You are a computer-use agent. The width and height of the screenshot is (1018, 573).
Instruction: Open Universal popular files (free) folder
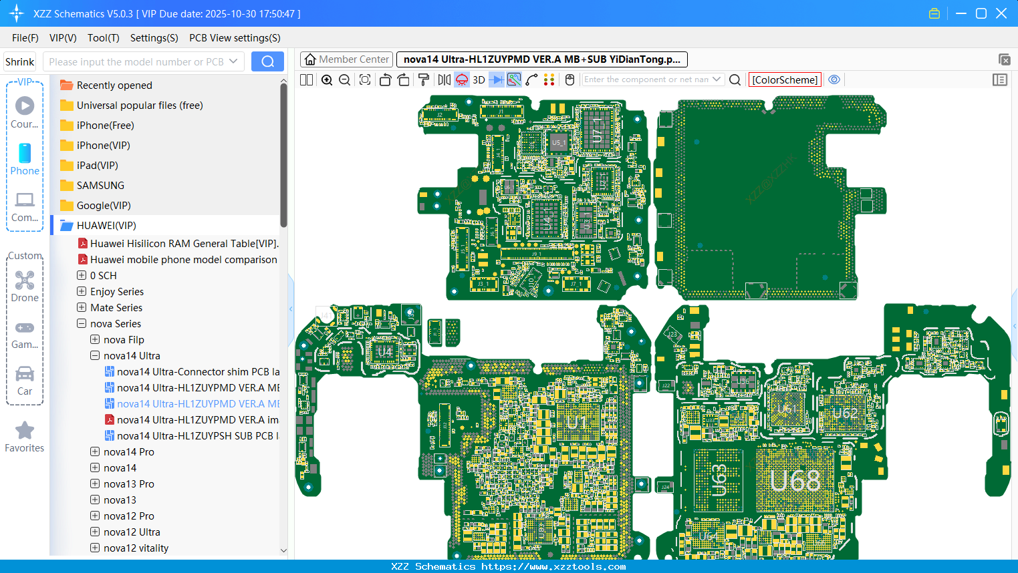(x=140, y=105)
